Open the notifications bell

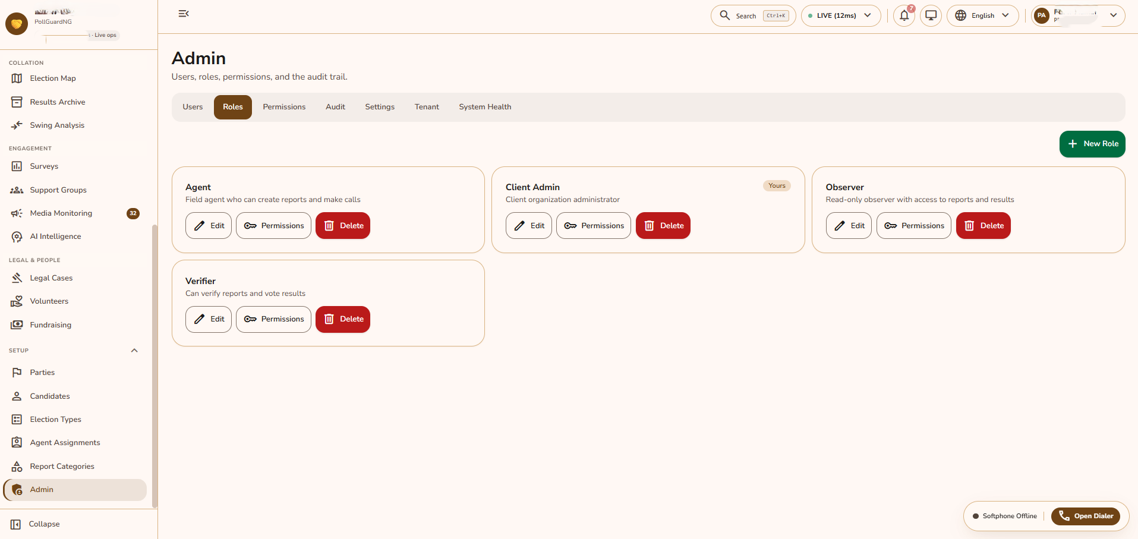[x=904, y=15]
